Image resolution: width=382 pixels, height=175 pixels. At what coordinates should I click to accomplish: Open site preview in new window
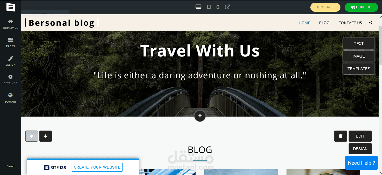[x=228, y=7]
